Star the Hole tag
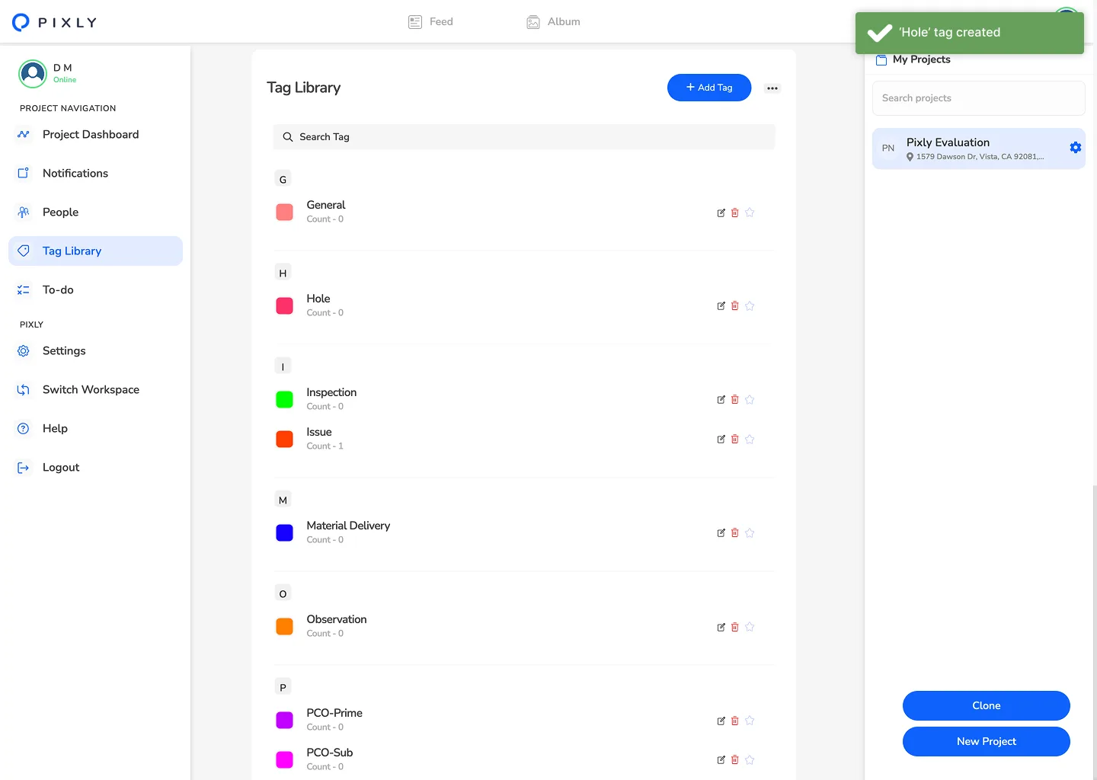The image size is (1097, 780). 750,306
